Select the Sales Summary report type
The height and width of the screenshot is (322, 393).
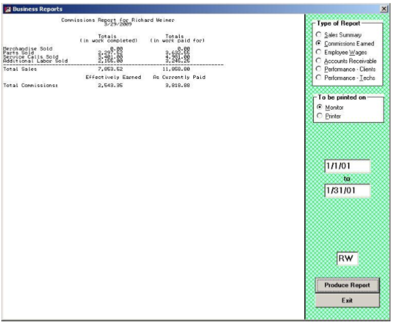[x=319, y=35]
